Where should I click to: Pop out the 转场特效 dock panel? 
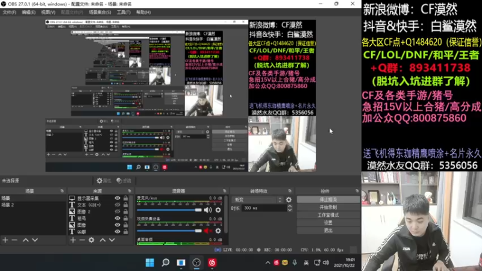[x=290, y=191]
